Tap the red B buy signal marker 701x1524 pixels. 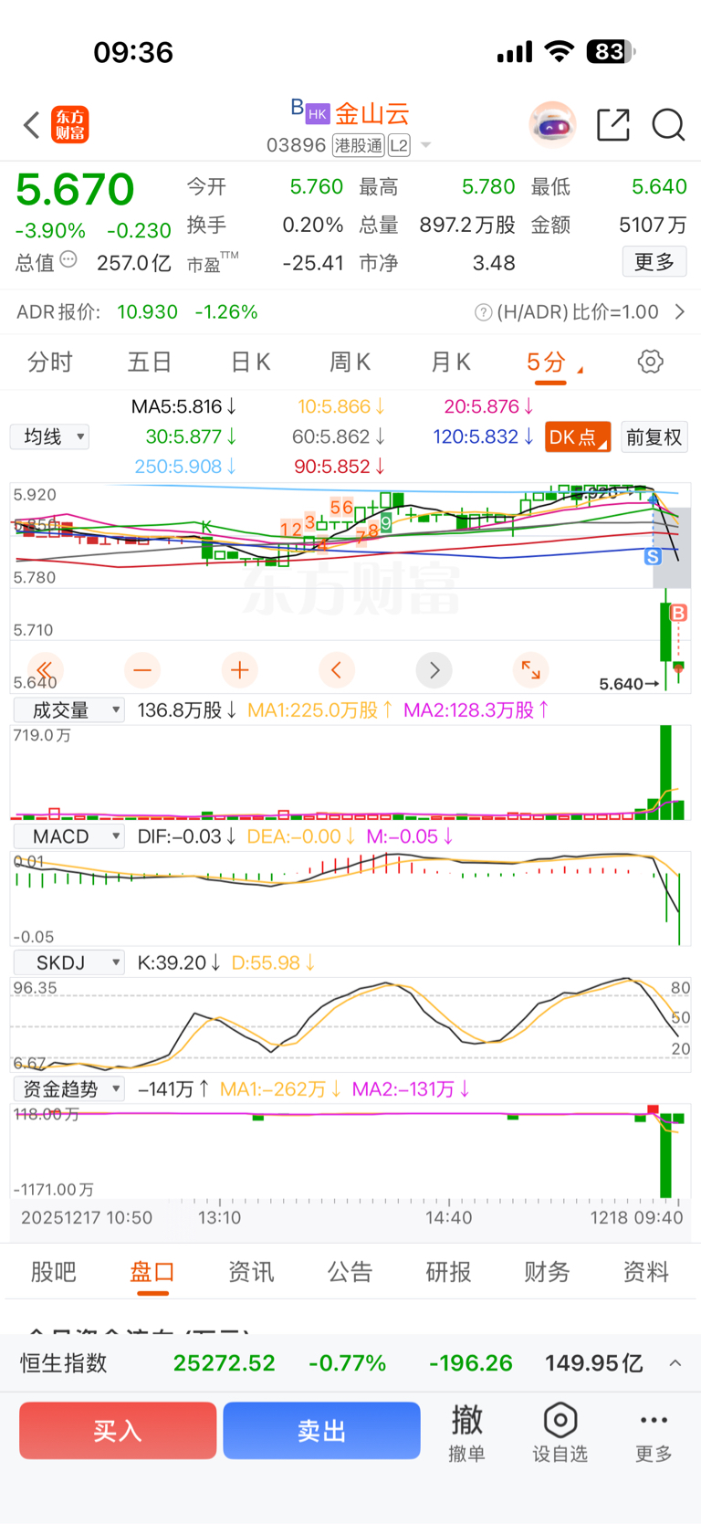[x=678, y=614]
